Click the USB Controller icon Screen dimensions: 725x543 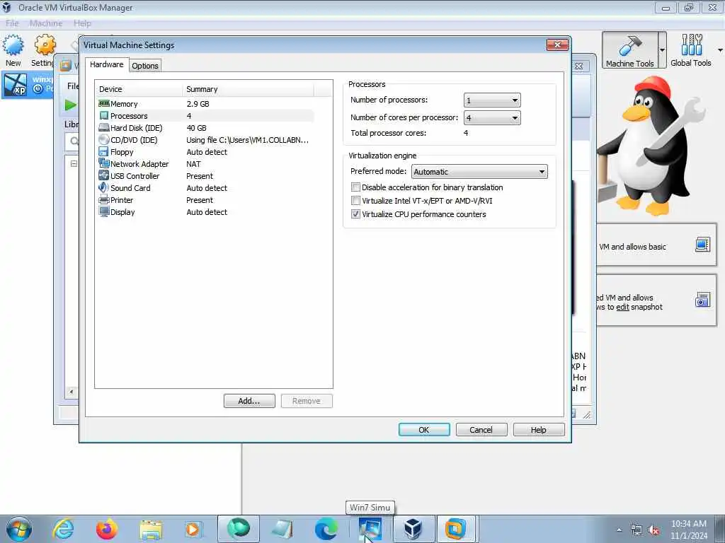[x=103, y=176]
